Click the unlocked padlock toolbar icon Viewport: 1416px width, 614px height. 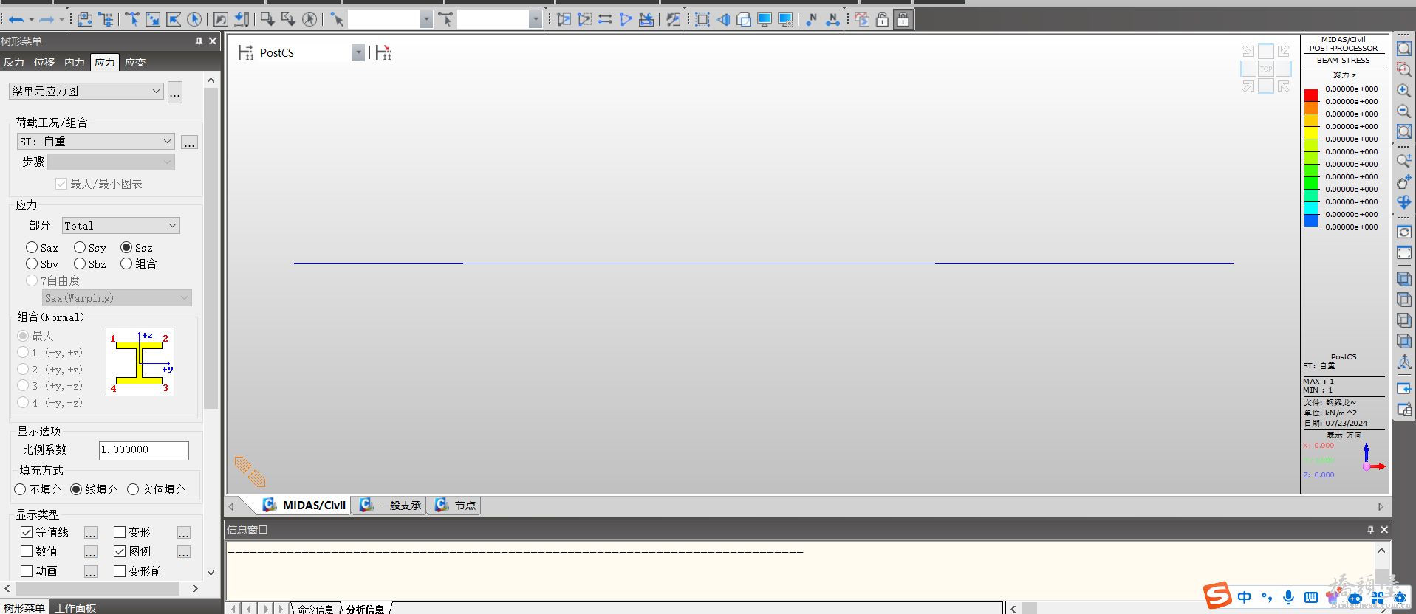pyautogui.click(x=882, y=19)
